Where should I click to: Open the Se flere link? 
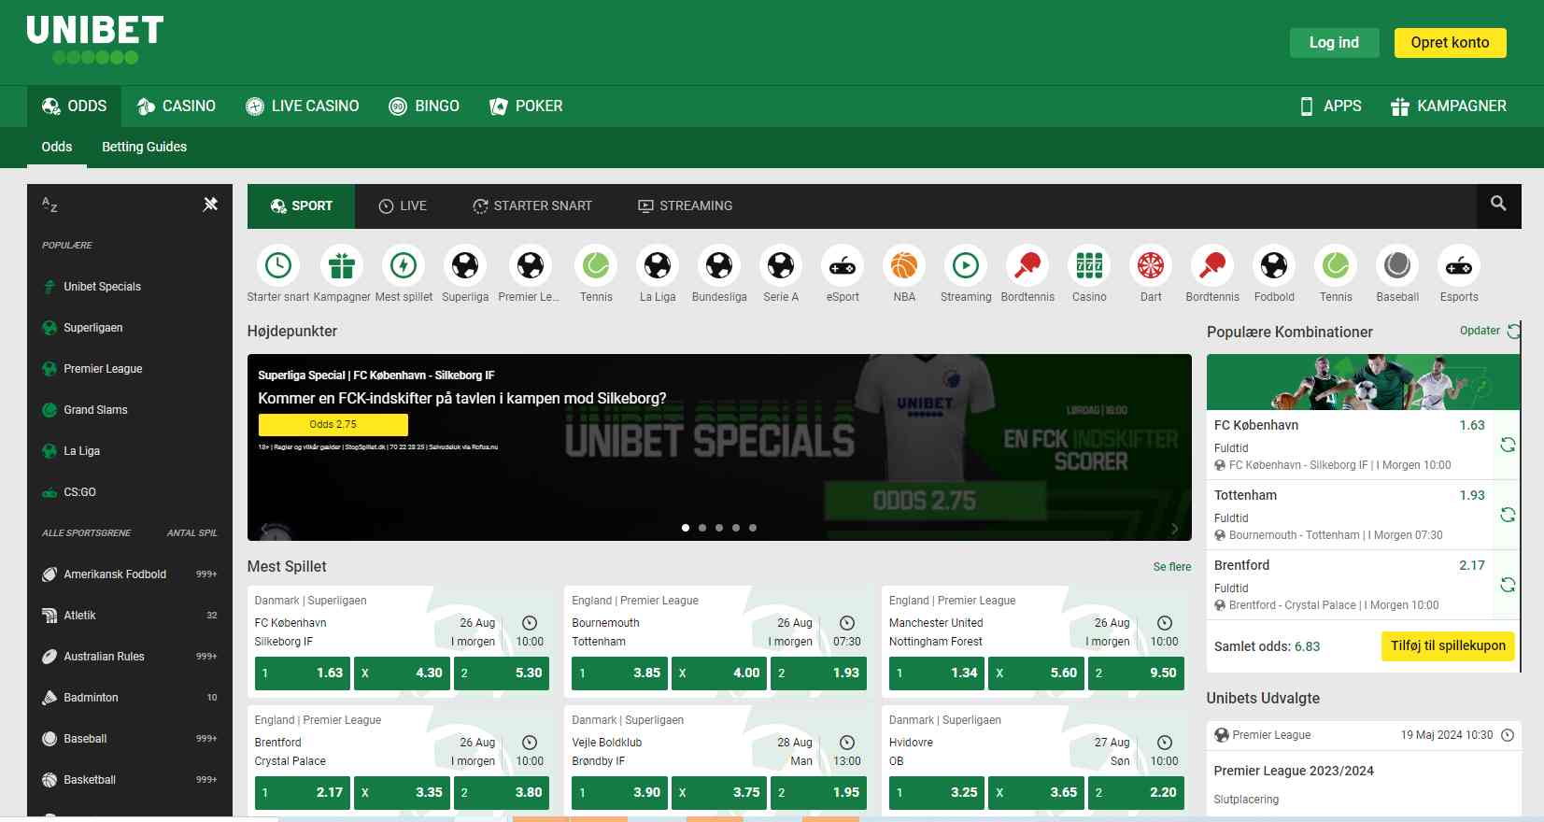tap(1171, 567)
